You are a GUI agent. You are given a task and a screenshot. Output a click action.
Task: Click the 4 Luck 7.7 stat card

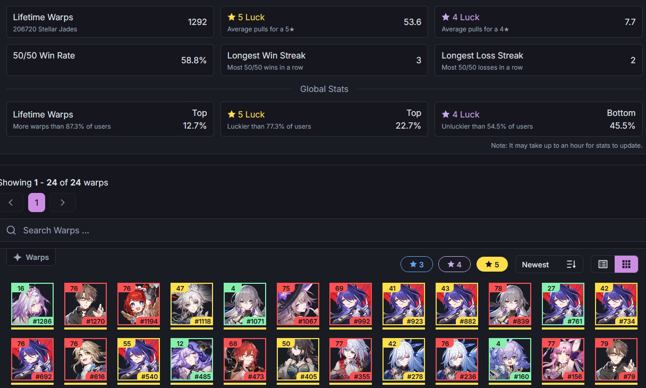[539, 22]
